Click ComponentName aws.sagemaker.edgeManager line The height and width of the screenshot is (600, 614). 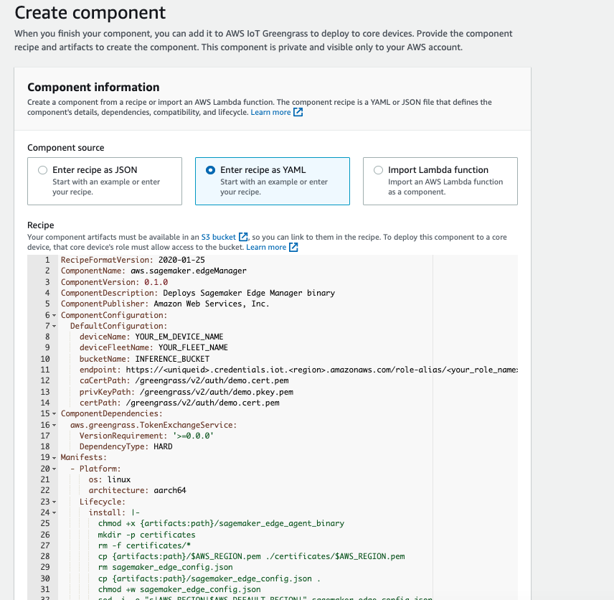(x=153, y=271)
